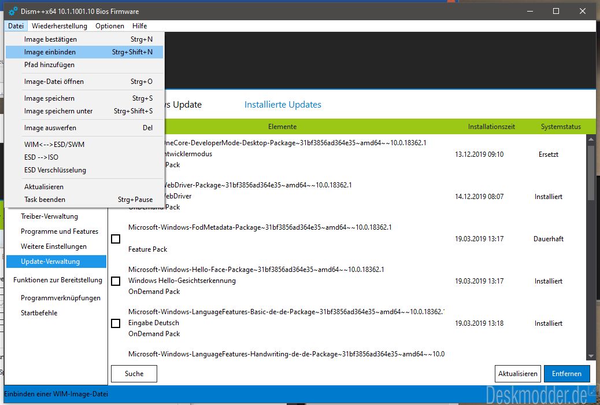The height and width of the screenshot is (405, 600).
Task: Click the update list scrollbar up arrow
Action: tap(591, 139)
